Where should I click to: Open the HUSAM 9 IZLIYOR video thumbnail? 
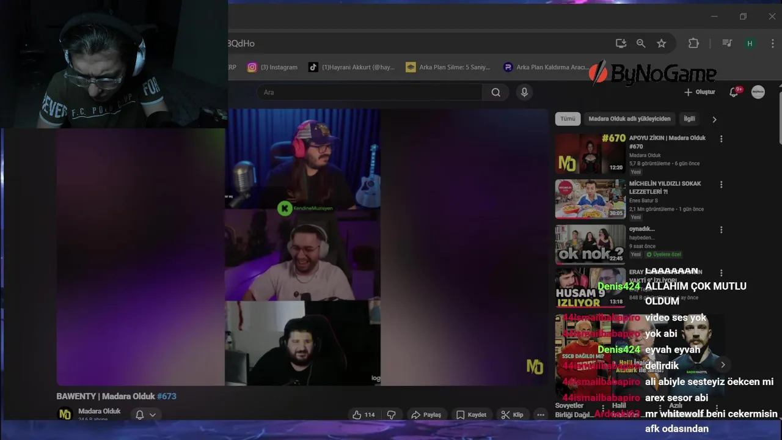590,288
